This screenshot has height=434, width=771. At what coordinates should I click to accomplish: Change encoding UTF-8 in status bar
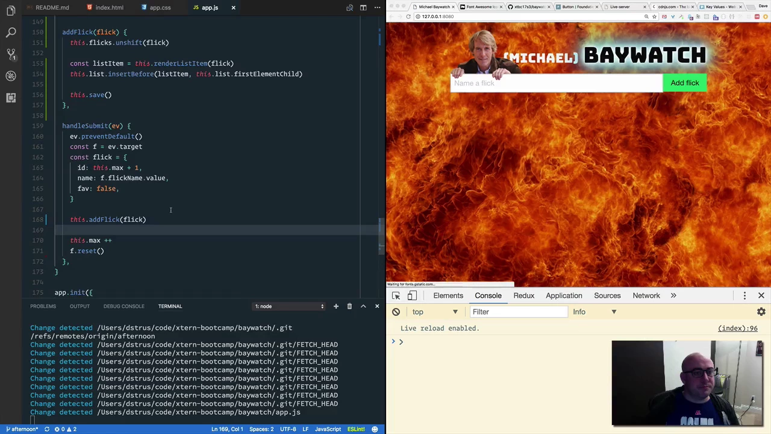click(x=288, y=429)
